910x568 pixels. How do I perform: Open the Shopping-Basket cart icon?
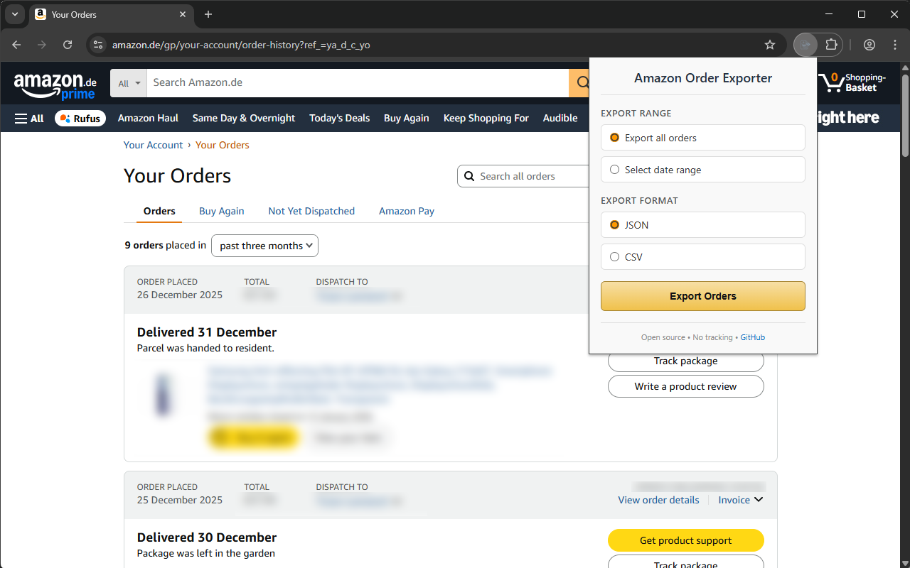(x=852, y=82)
